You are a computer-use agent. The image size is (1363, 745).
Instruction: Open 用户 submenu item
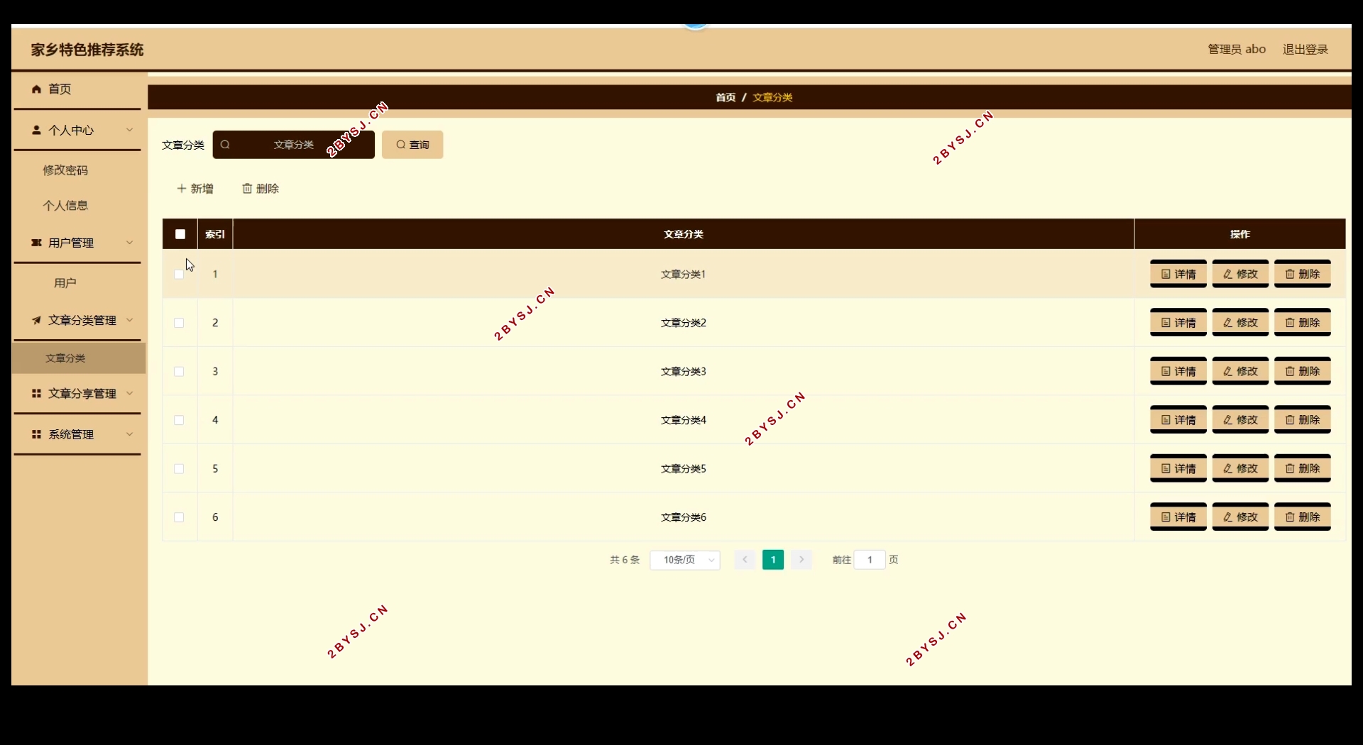tap(65, 283)
